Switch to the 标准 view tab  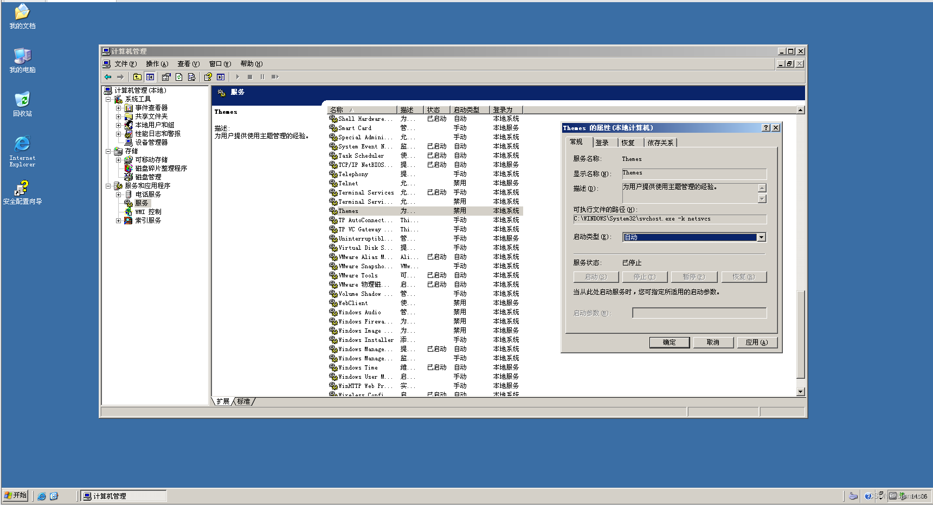[243, 402]
